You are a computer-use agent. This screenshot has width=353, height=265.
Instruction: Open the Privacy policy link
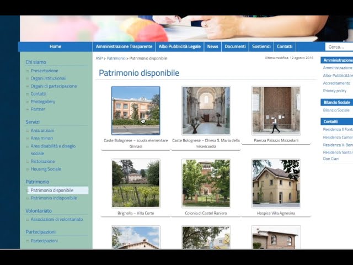tap(335, 91)
